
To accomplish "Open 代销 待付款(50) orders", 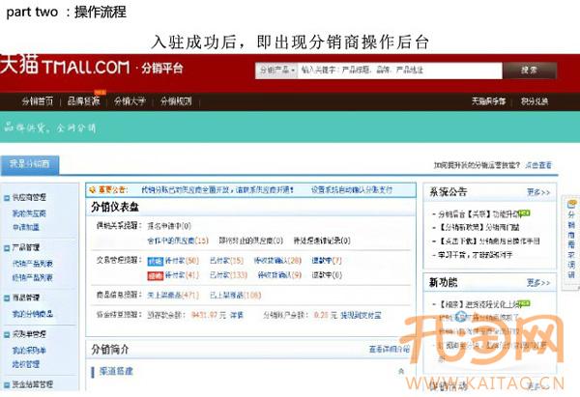I will click(x=182, y=261).
